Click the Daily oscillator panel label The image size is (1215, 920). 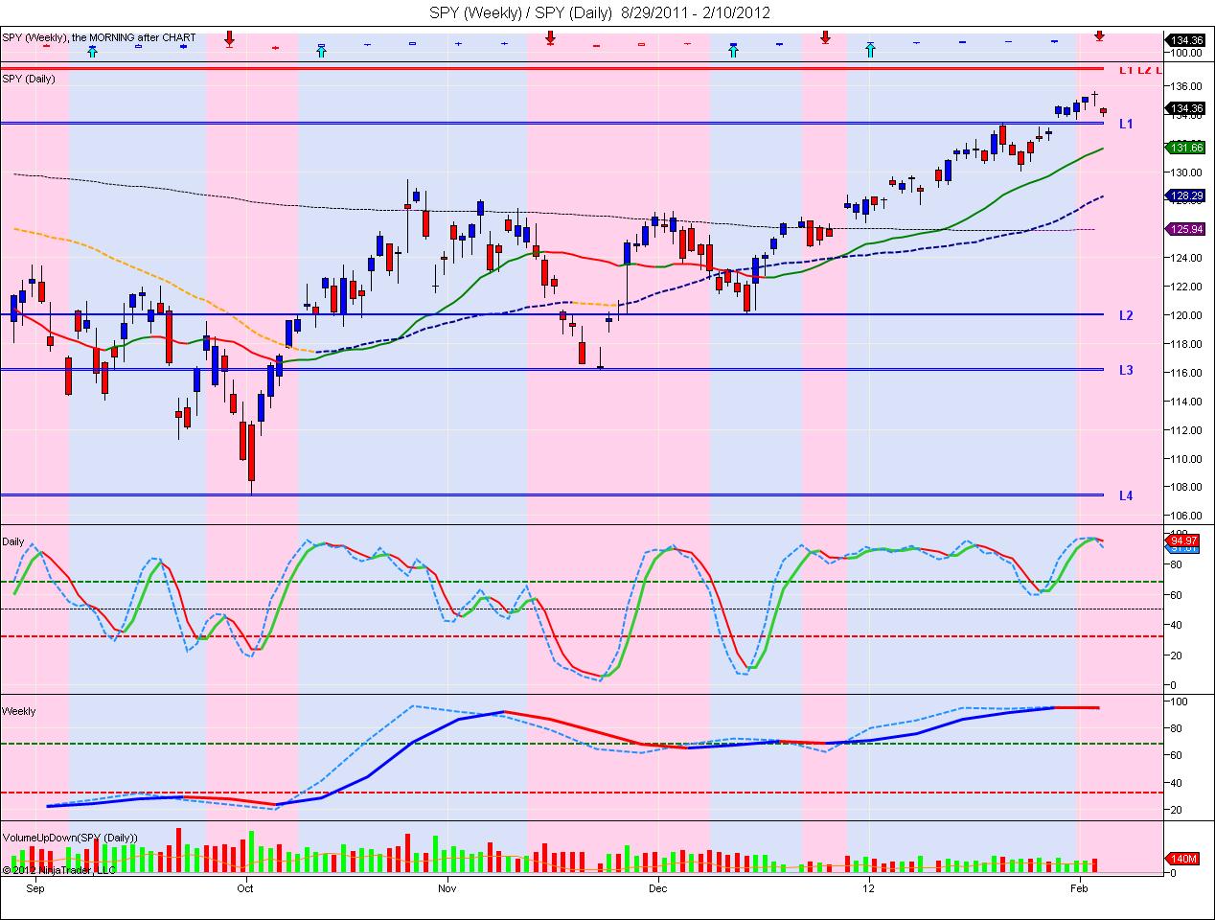[x=13, y=541]
